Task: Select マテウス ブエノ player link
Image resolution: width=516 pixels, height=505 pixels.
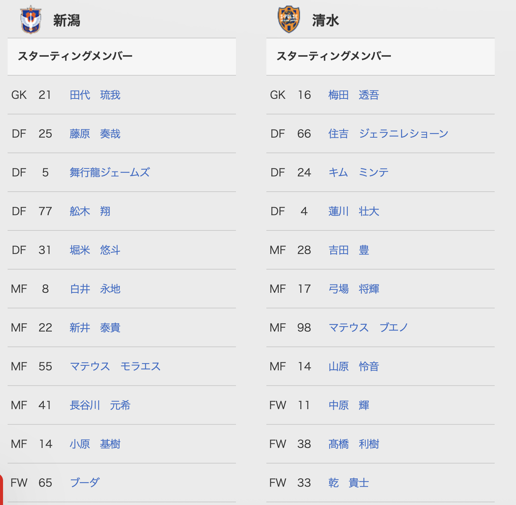Action: tap(368, 328)
